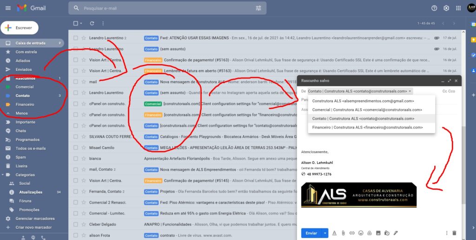Click the ALS signature banner image
The height and width of the screenshot is (240, 476).
pyautogui.click(x=358, y=195)
